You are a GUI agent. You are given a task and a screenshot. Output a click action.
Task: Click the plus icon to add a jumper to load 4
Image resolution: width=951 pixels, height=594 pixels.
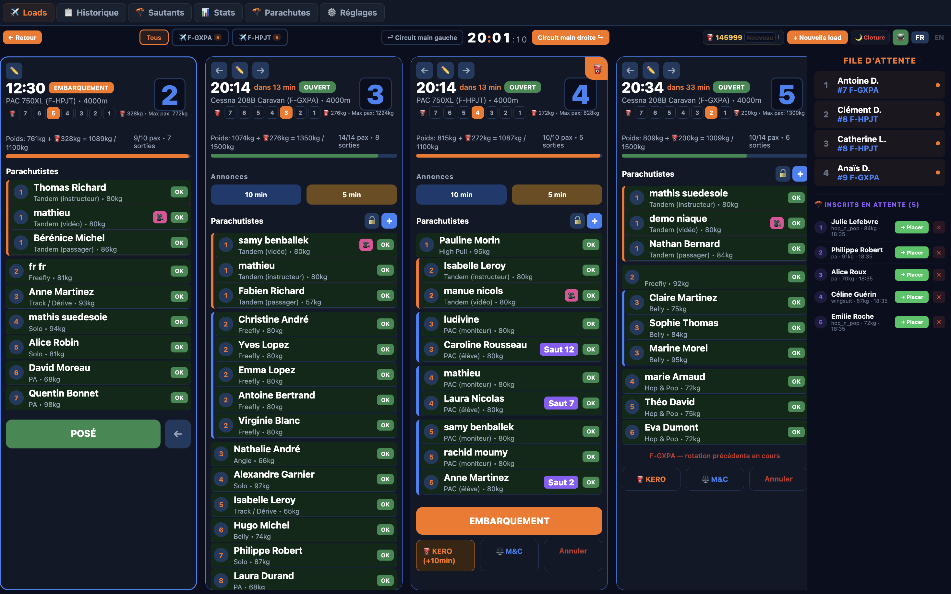[595, 221]
